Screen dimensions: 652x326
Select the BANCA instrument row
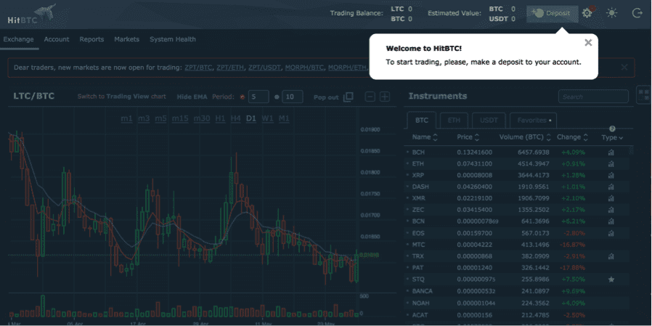518,291
